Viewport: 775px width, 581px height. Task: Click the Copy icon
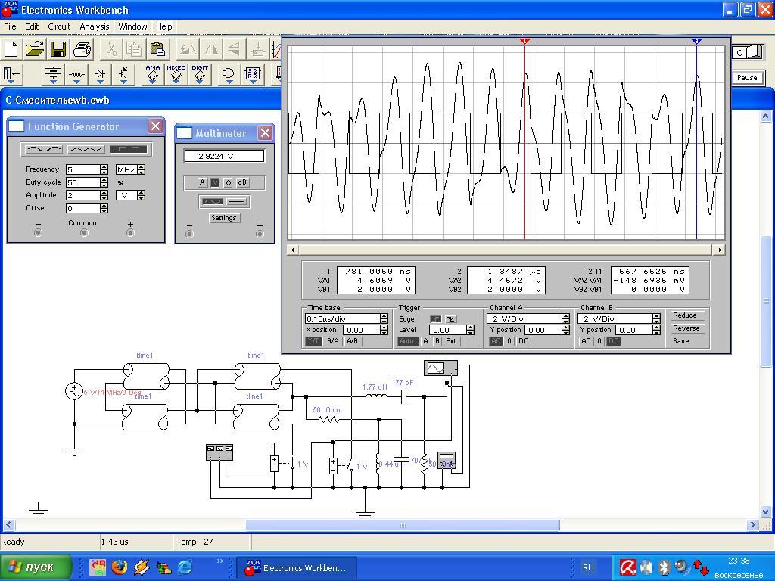134,49
